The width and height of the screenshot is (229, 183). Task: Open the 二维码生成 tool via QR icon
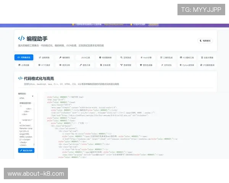[x=166, y=58]
